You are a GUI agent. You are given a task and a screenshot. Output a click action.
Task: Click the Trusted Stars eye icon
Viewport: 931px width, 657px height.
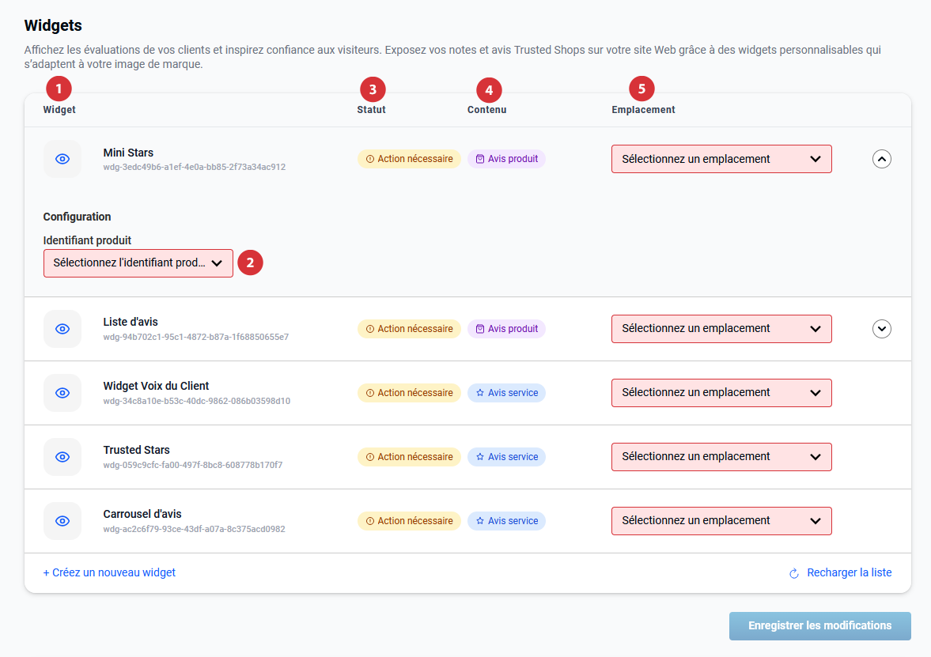click(62, 457)
